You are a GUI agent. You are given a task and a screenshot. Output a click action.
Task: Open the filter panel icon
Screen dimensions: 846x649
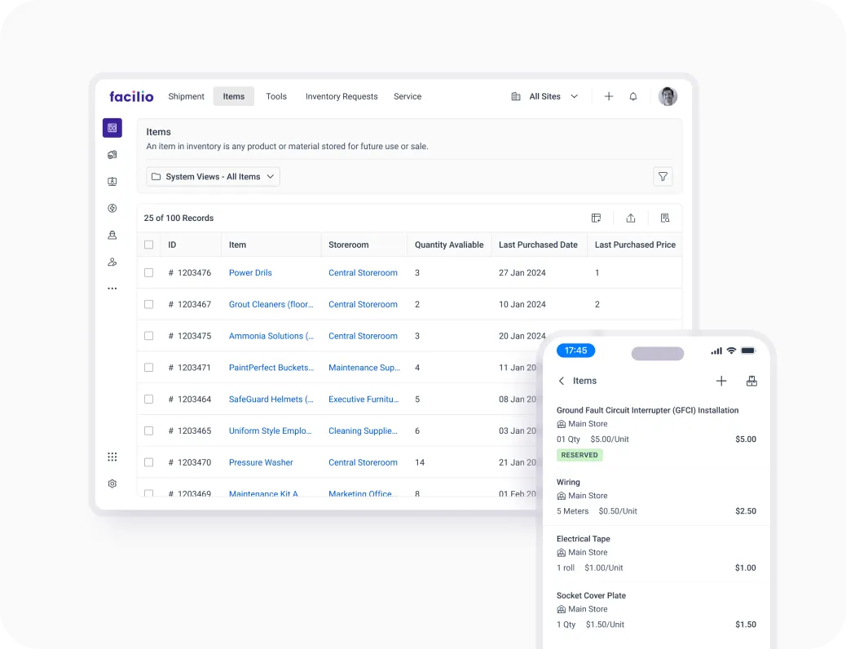(x=663, y=176)
